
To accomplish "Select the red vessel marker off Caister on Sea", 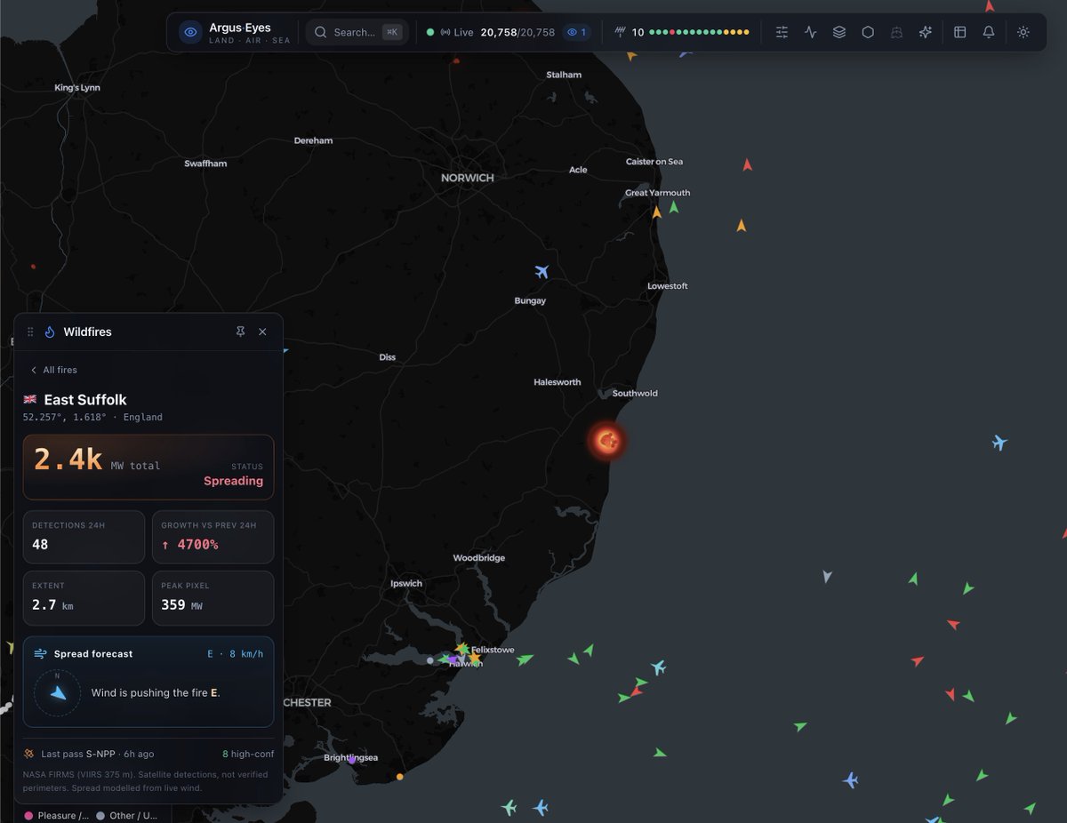I will (748, 164).
